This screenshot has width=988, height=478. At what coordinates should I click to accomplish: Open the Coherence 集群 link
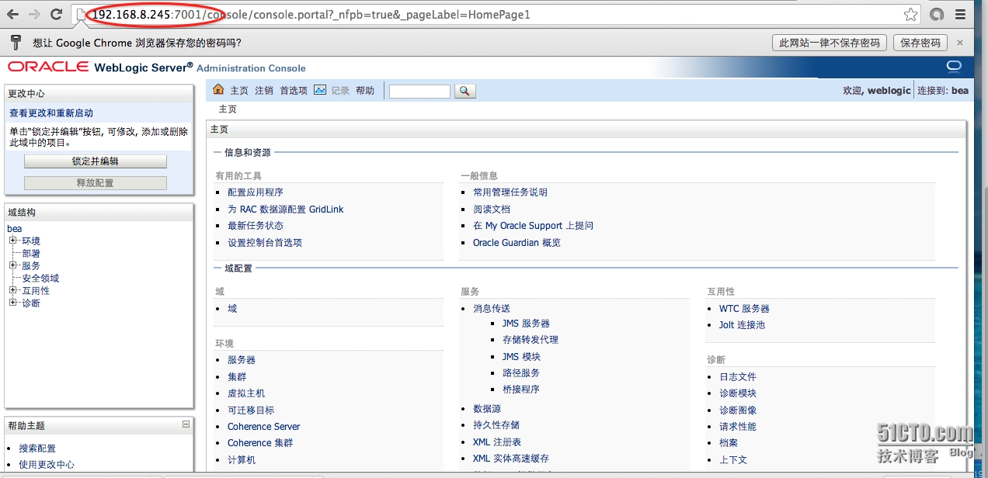[x=260, y=443]
